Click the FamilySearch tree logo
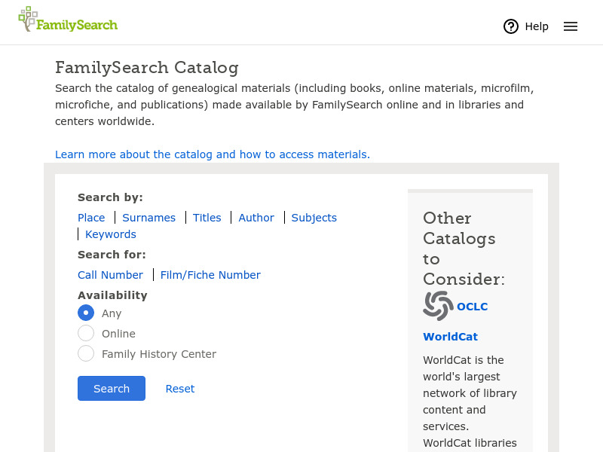This screenshot has width=603, height=452. tap(29, 19)
